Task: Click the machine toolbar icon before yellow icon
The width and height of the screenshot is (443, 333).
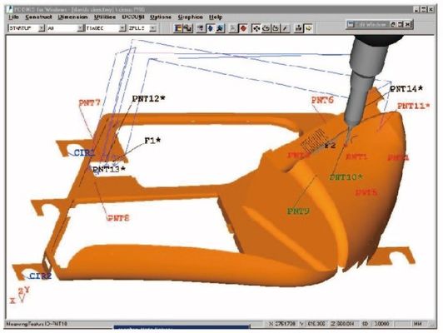Action: (299, 28)
